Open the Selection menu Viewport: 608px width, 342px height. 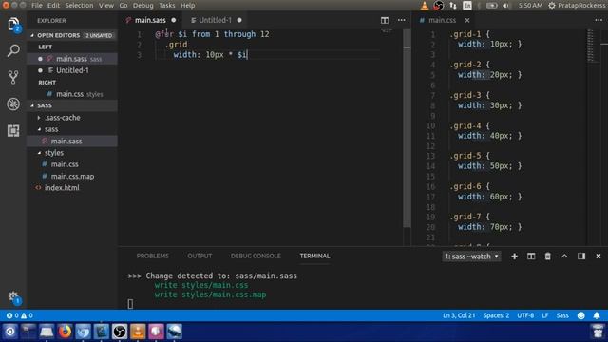pyautogui.click(x=79, y=6)
